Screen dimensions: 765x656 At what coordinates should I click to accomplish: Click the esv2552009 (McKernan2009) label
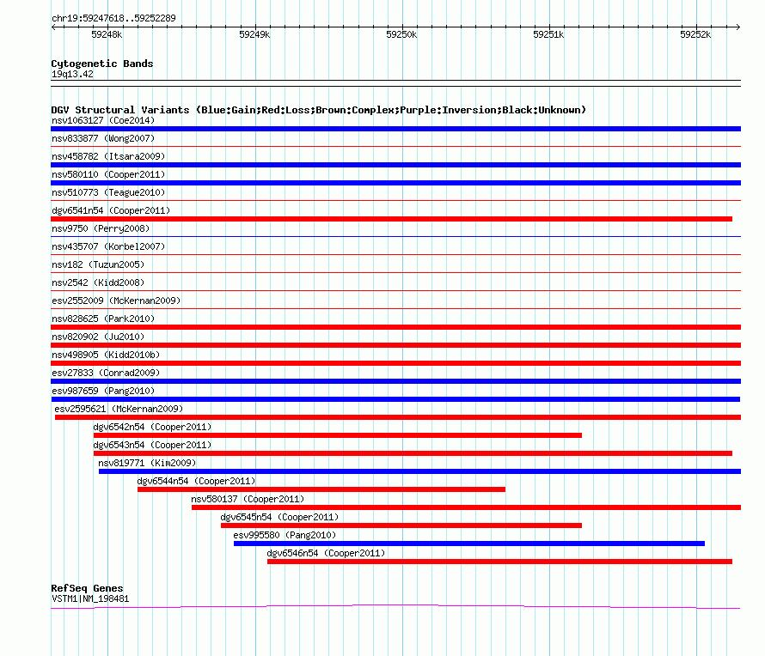(x=116, y=301)
